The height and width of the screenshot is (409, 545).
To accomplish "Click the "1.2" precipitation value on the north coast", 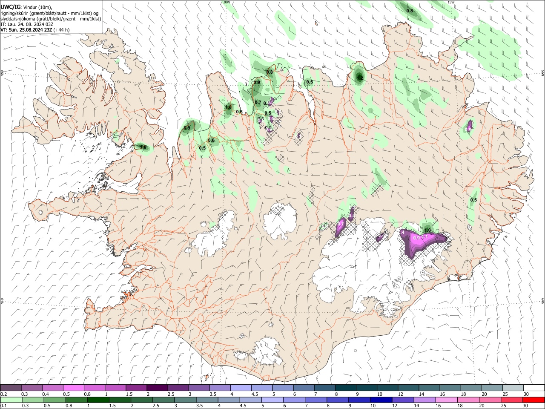I will (360, 78).
